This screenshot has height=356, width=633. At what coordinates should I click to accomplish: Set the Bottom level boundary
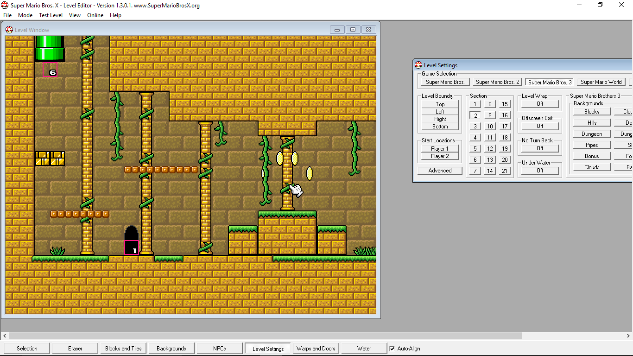(x=440, y=127)
